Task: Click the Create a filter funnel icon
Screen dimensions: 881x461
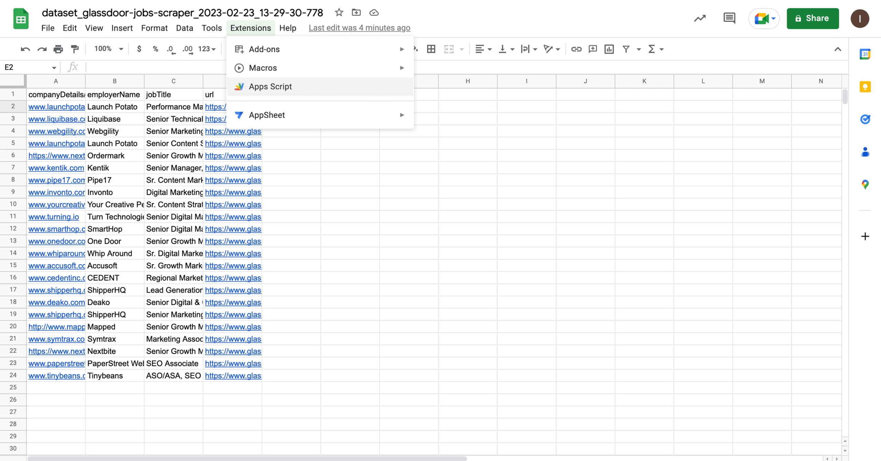Action: click(626, 49)
